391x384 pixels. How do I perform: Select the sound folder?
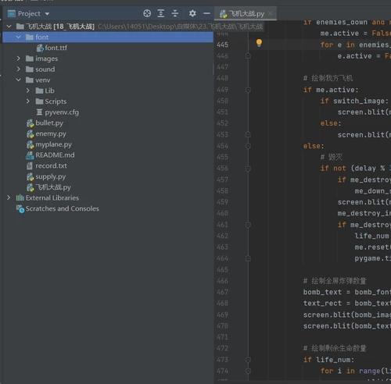(45, 69)
